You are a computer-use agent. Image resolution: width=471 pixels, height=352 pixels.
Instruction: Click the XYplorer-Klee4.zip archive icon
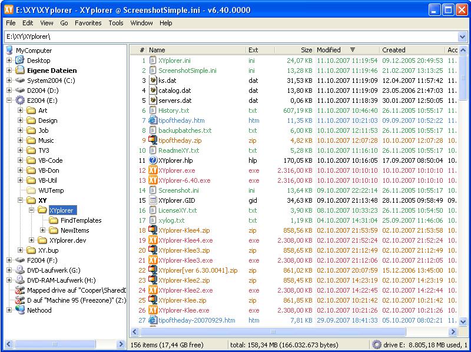pos(153,230)
